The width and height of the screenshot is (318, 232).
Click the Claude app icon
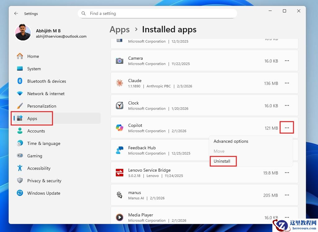click(x=120, y=83)
